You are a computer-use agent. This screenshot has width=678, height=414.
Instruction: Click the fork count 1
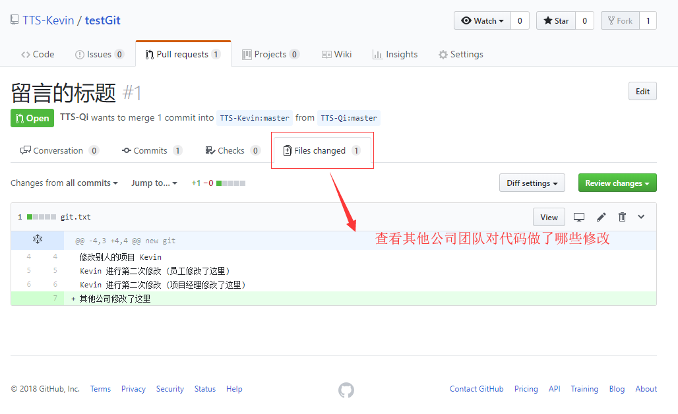pos(648,20)
